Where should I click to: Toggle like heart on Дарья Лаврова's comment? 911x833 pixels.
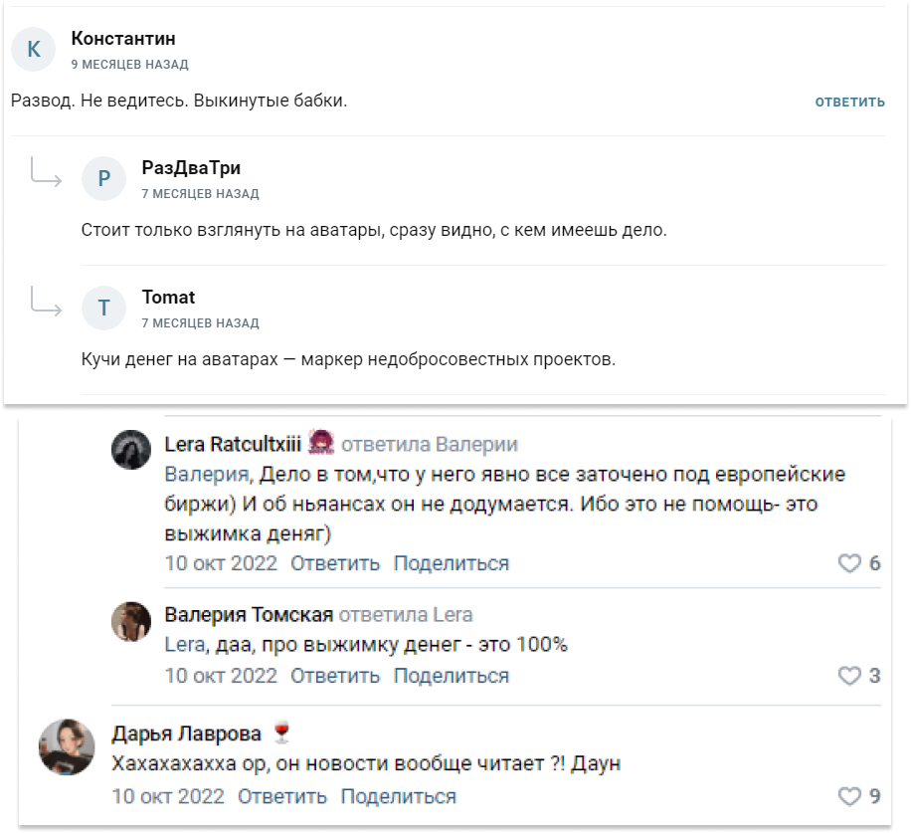click(x=850, y=795)
